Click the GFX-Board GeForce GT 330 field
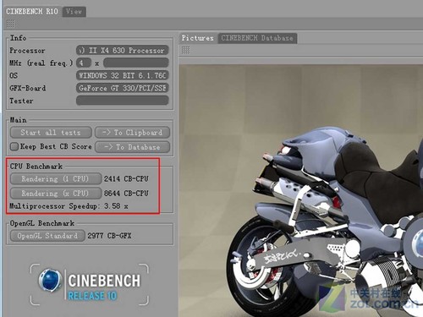 pos(123,88)
